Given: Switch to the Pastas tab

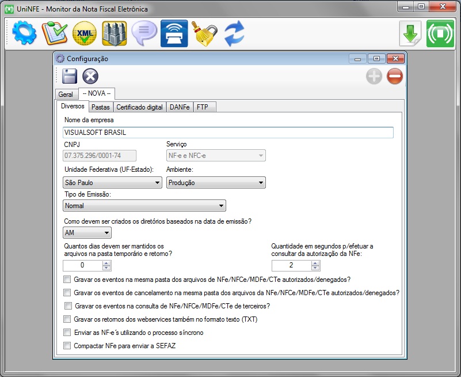Looking at the screenshot, I should point(101,107).
